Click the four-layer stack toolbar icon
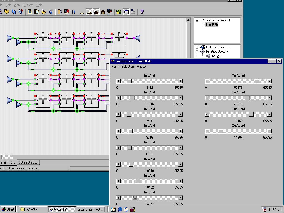284x213 pixels. (x=103, y=12)
